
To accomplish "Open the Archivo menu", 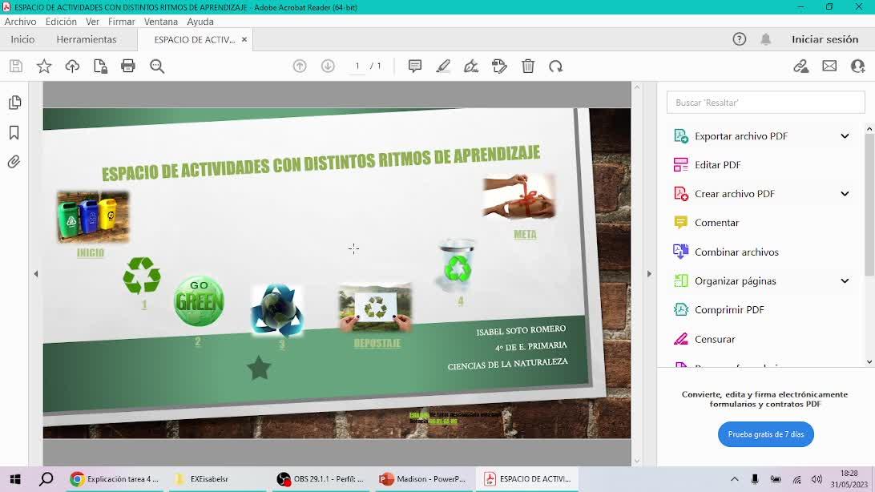I will coord(20,22).
